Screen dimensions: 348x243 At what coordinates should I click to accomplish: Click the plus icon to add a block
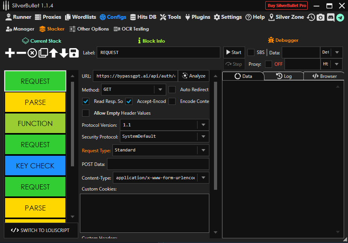point(10,53)
